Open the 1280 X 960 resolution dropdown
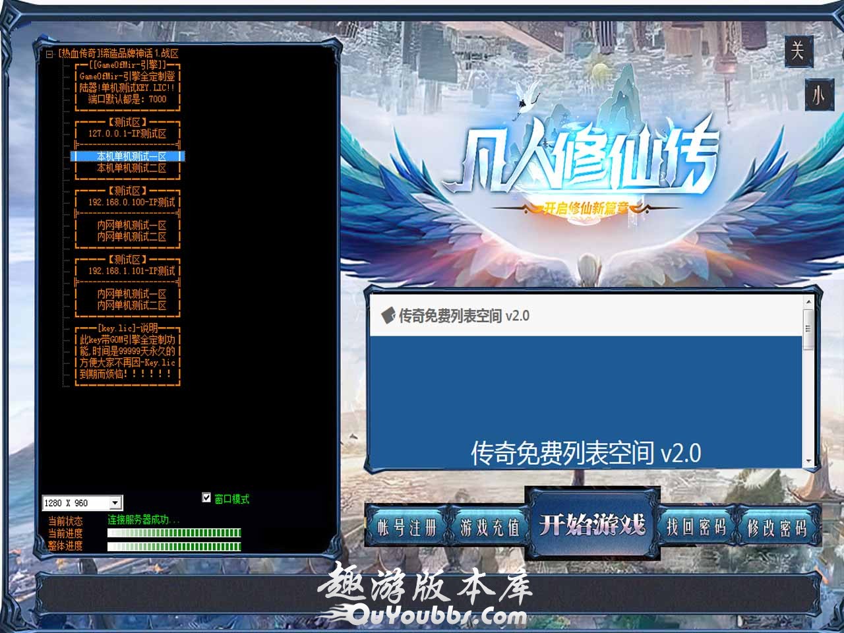The image size is (844, 633). 115,503
